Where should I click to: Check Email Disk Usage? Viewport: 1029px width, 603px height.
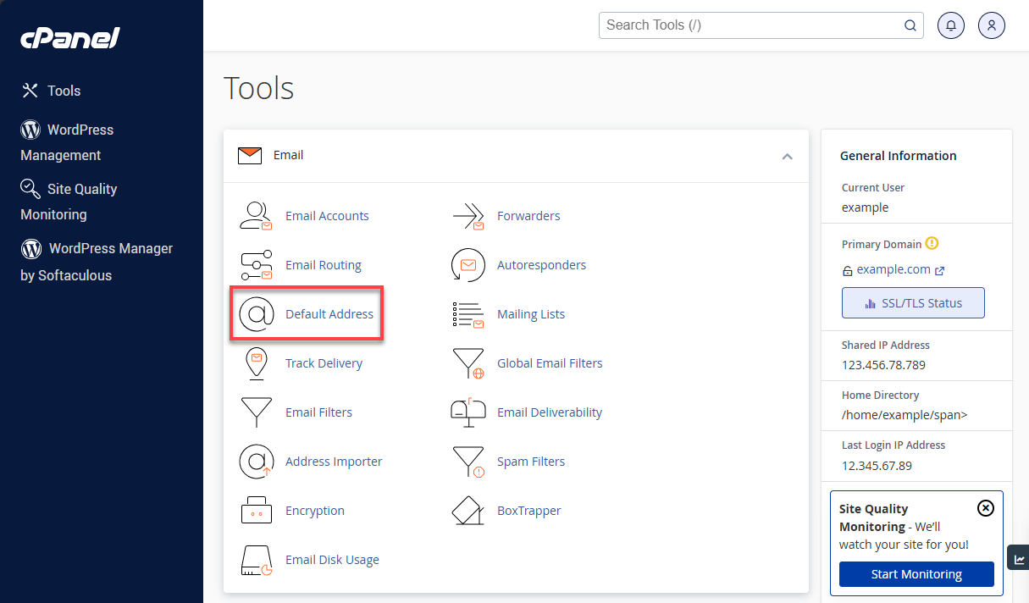[x=332, y=559]
